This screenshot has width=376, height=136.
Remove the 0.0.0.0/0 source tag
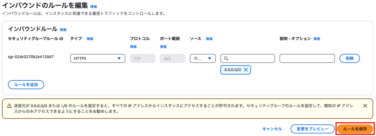pos(246,70)
